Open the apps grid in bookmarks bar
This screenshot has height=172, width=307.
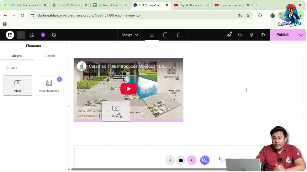coord(5,24)
